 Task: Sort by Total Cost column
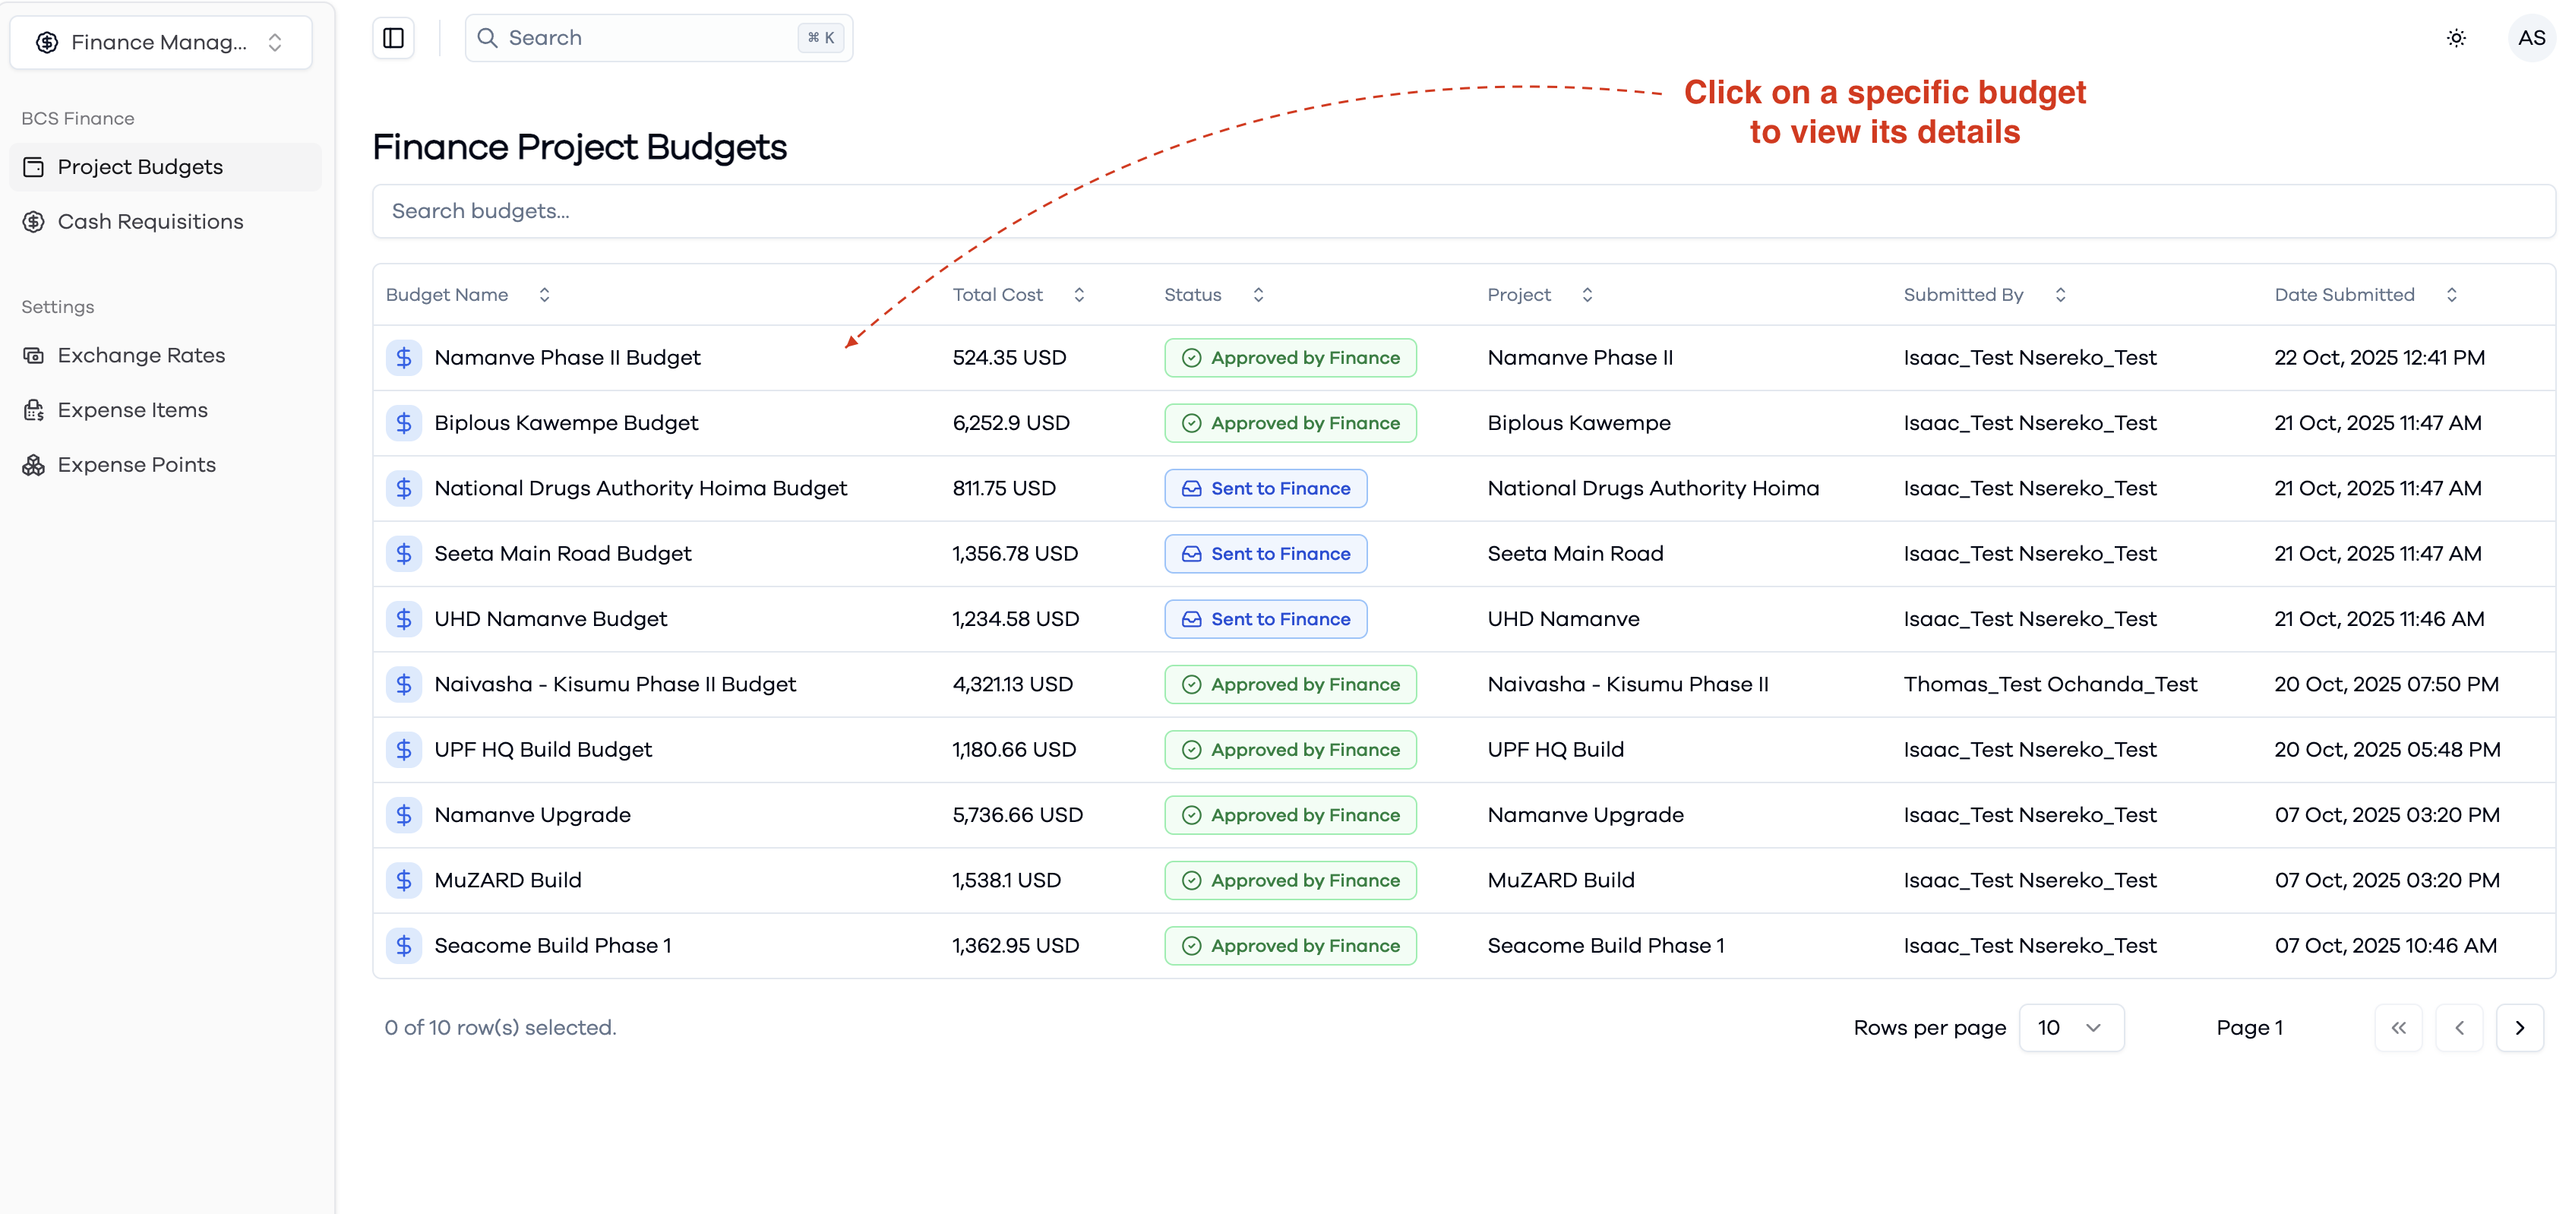coord(1019,295)
